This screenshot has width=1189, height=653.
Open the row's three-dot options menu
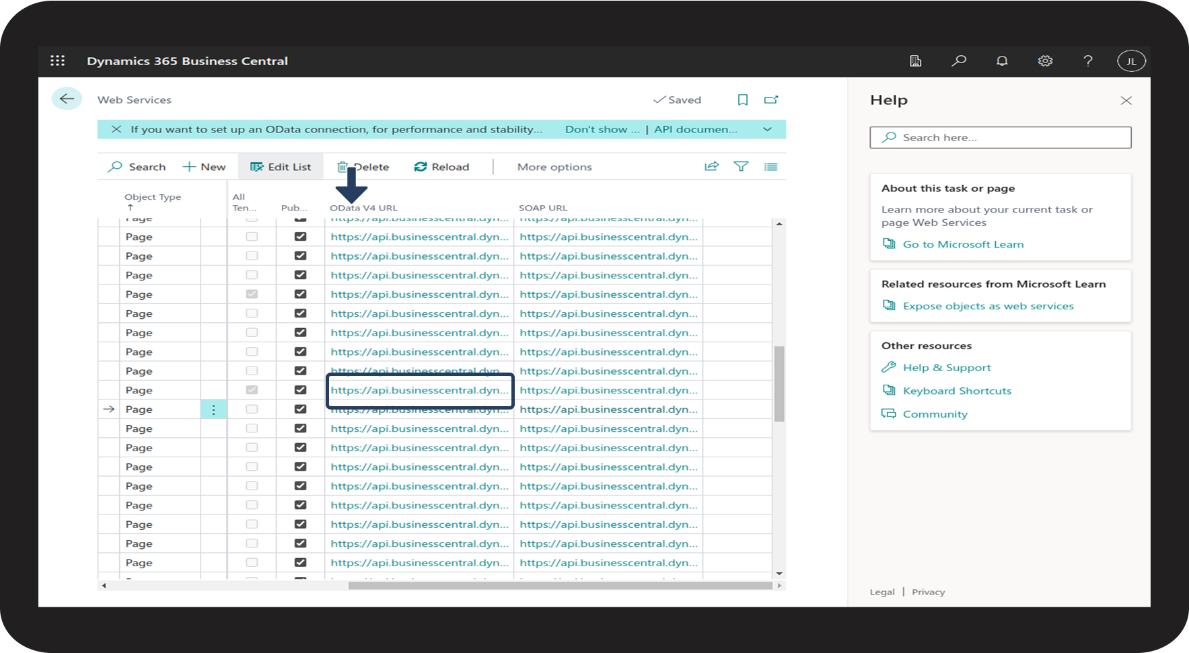[x=213, y=410]
